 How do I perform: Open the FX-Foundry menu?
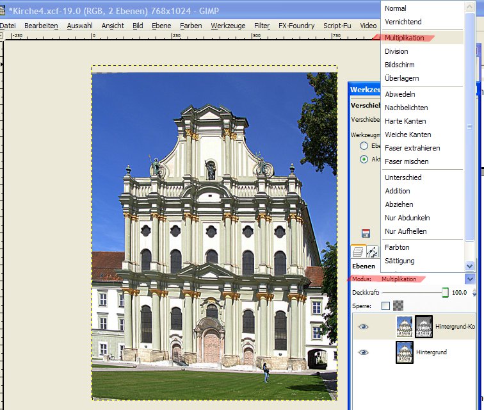click(296, 26)
